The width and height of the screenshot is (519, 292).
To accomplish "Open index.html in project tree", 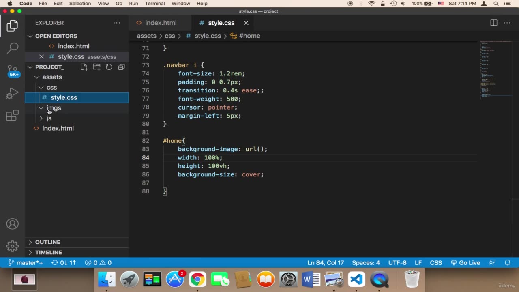I will [x=58, y=128].
